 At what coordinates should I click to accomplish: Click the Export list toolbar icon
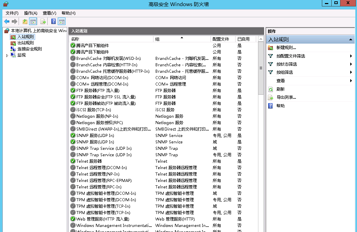pos(43,22)
